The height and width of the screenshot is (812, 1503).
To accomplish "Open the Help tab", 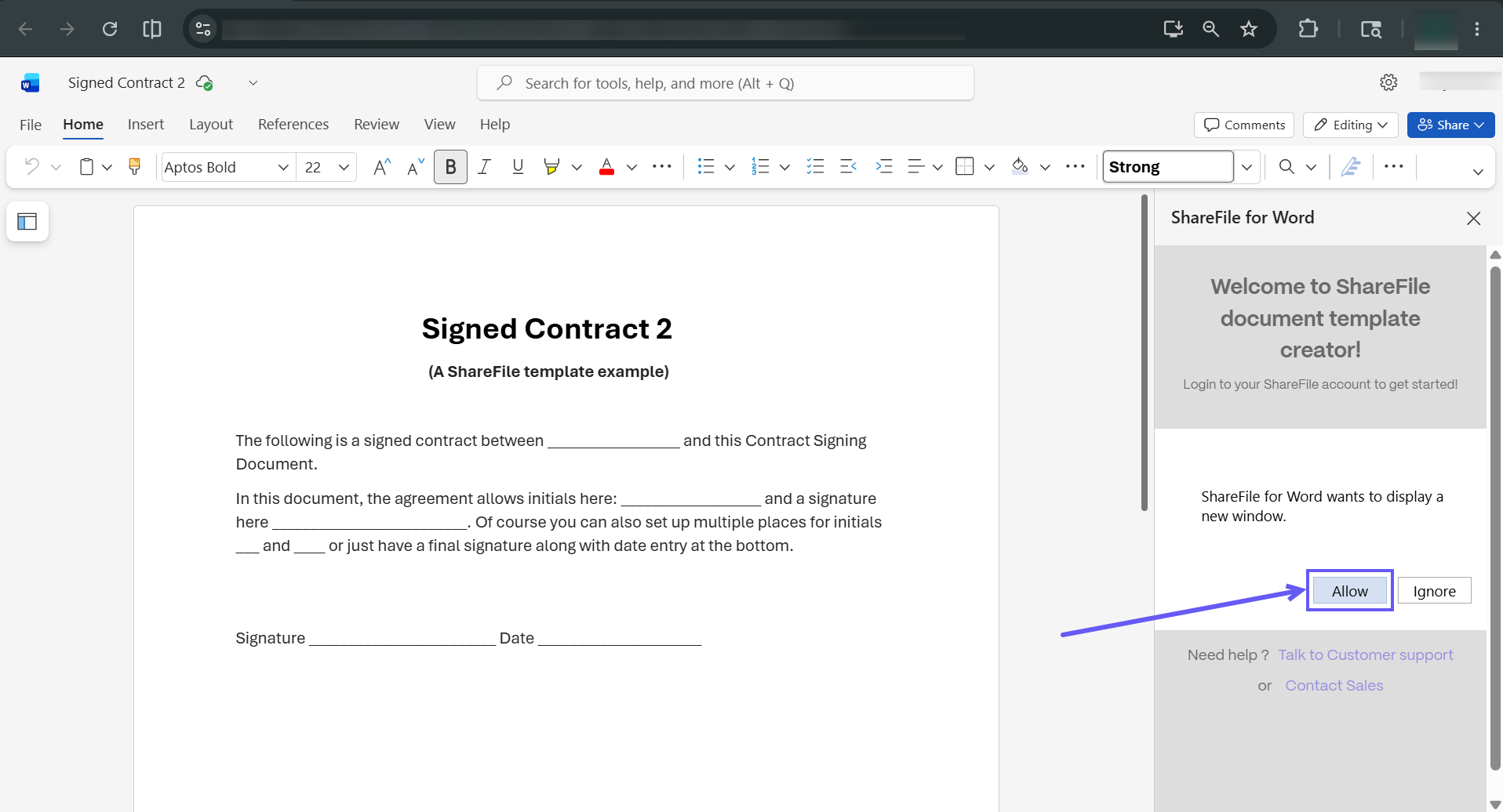I will point(495,125).
